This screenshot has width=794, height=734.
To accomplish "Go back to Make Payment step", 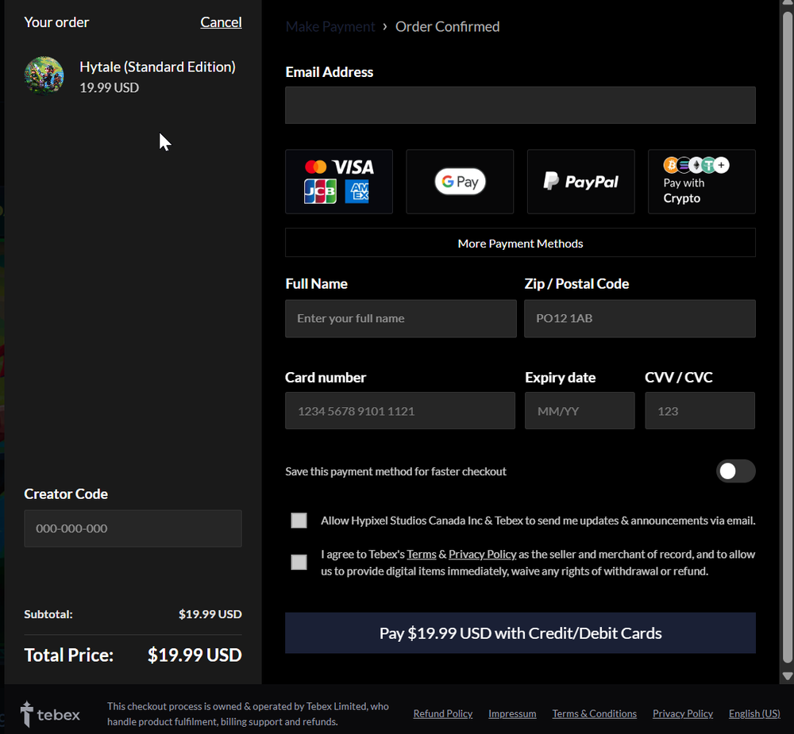I will click(330, 26).
